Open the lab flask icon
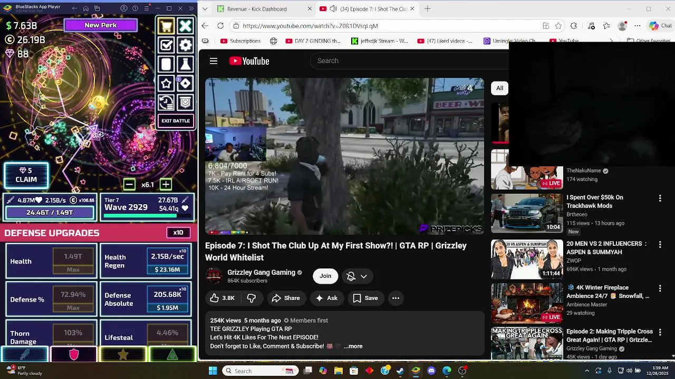 [x=185, y=64]
